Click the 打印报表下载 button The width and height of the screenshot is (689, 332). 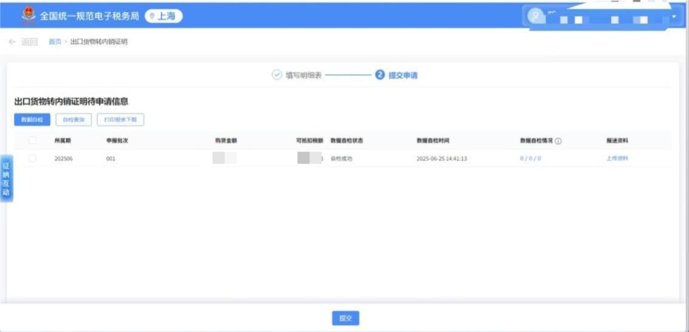point(121,119)
